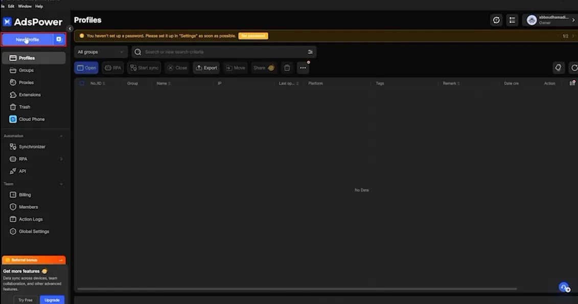Click the magnifier search icon

(138, 52)
